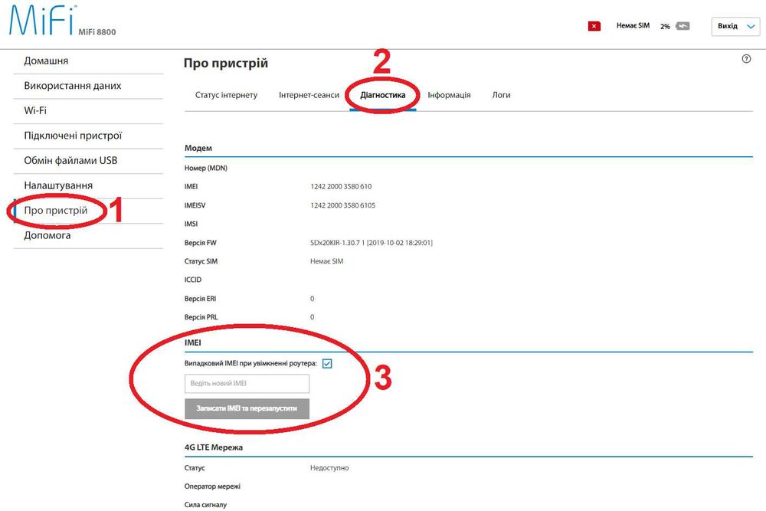Toggle random IMEI on router startup checkbox
The height and width of the screenshot is (511, 766).
tap(327, 363)
